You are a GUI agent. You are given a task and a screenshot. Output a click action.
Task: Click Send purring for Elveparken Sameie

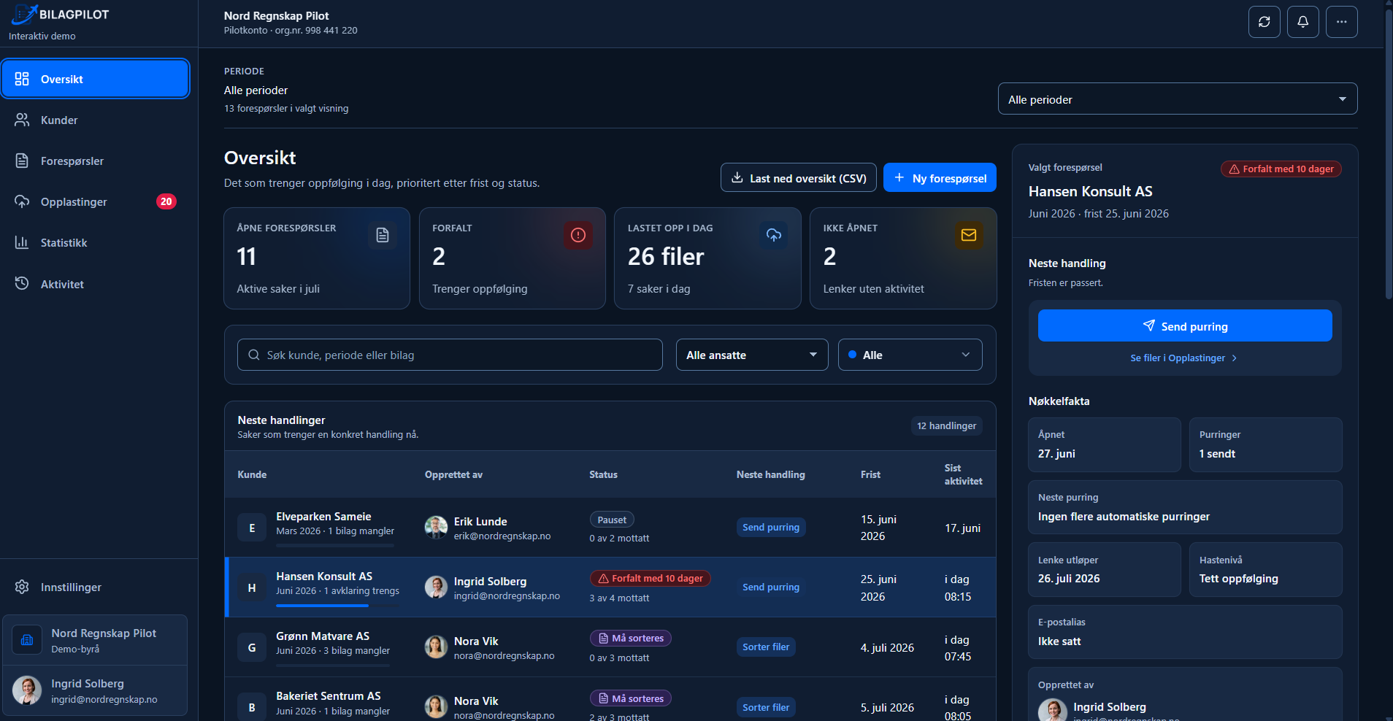[x=771, y=528]
